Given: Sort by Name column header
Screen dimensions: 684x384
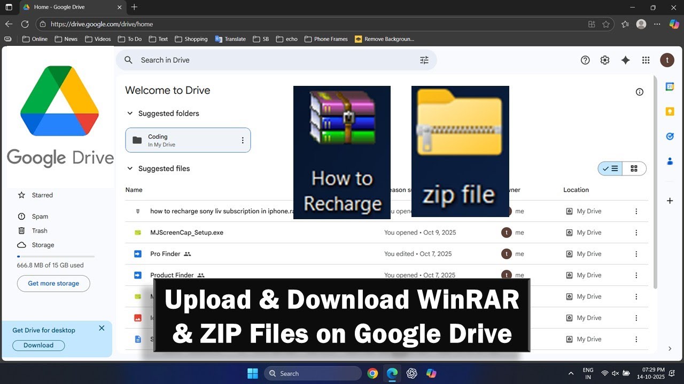Looking at the screenshot, I should (x=134, y=190).
